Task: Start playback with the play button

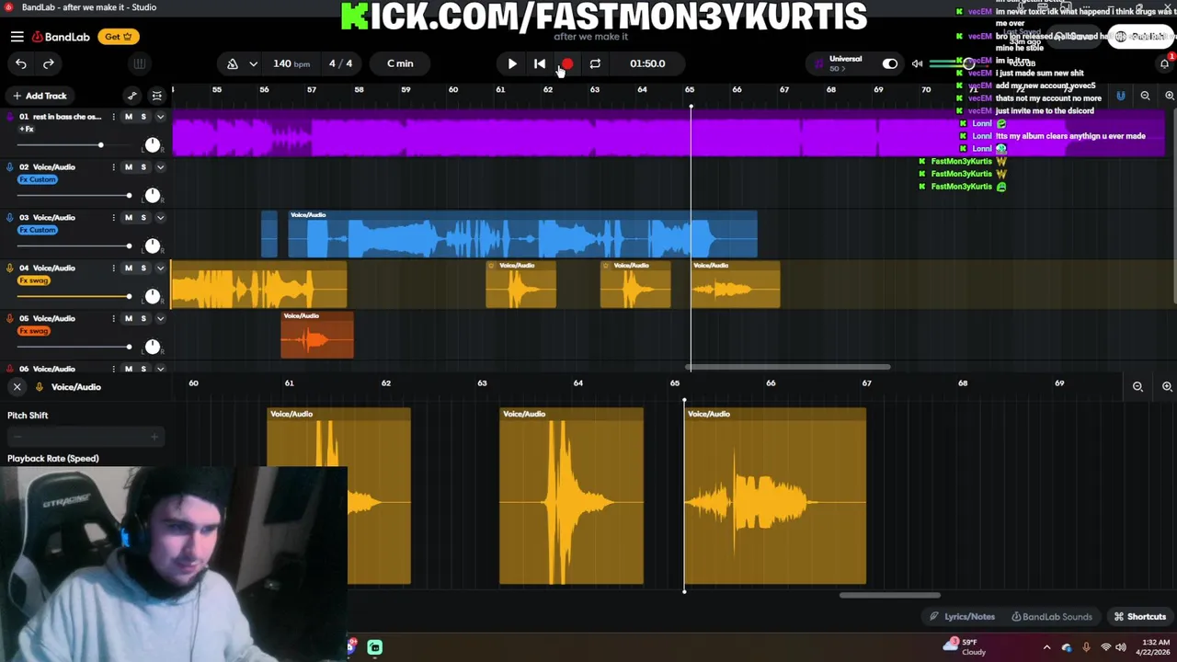Action: tap(512, 63)
